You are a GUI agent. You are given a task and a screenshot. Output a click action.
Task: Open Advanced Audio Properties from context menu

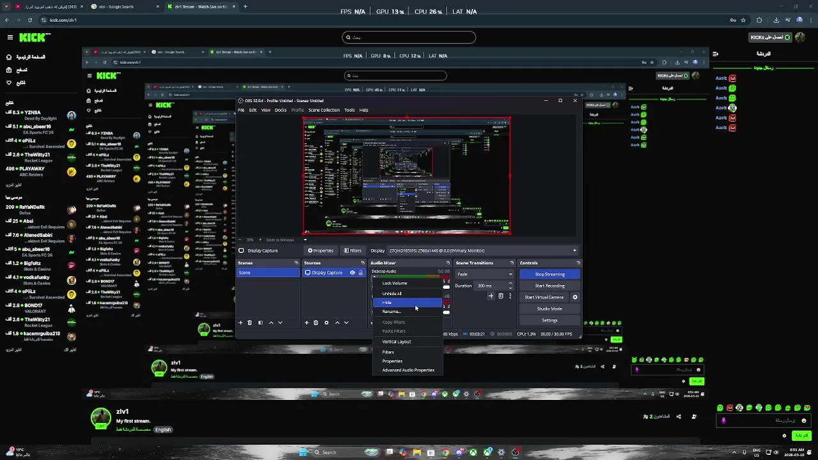tap(407, 370)
